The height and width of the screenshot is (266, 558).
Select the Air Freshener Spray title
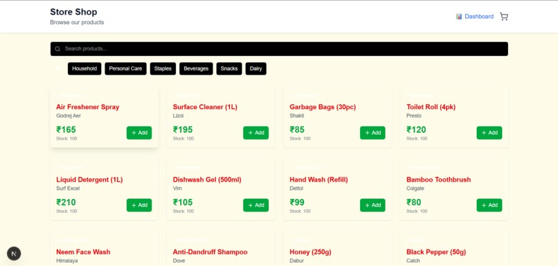click(87, 107)
